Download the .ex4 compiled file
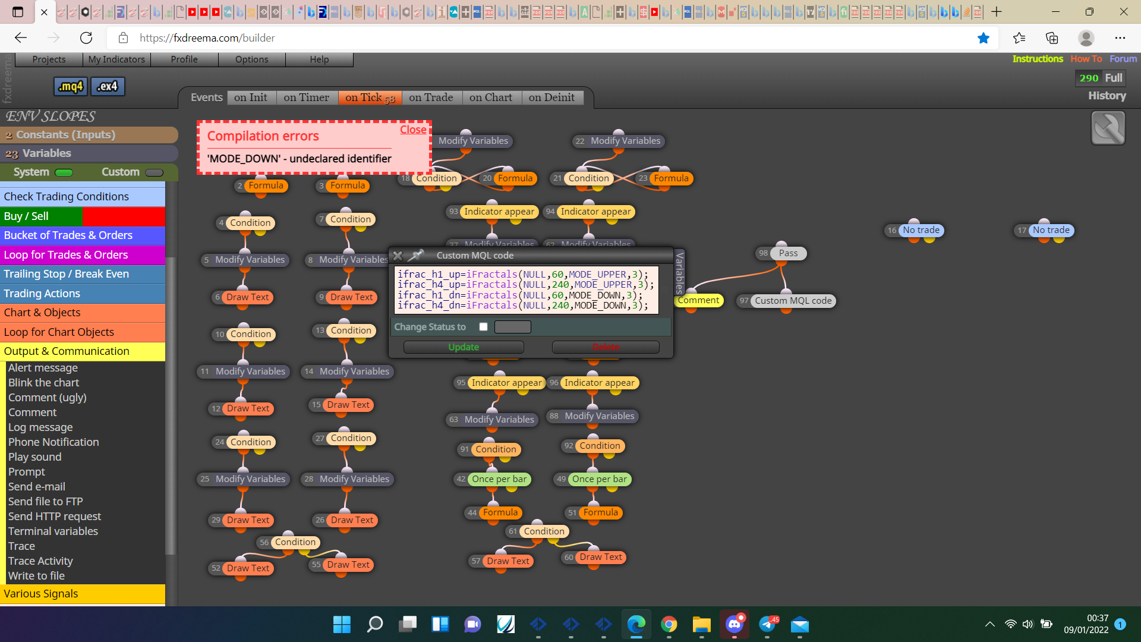 [108, 87]
